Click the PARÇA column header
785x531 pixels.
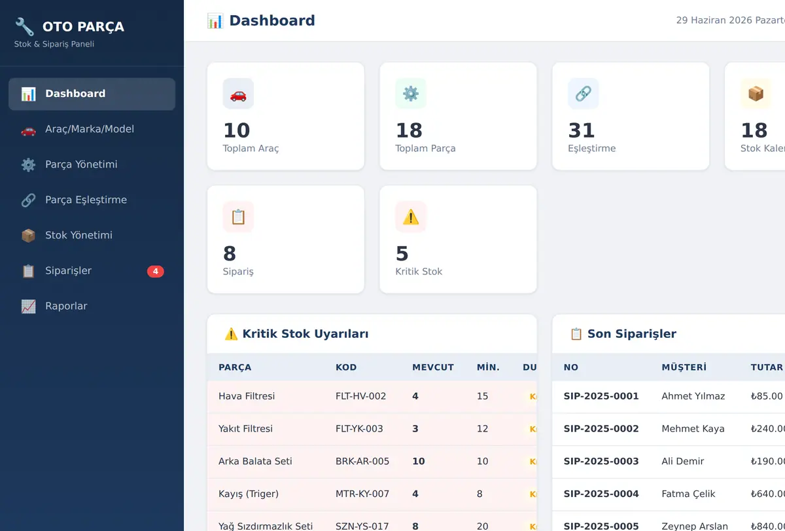(x=235, y=367)
